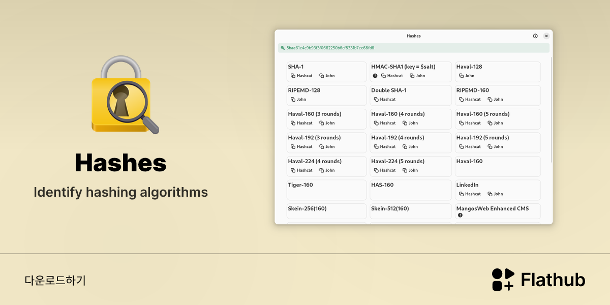Click the hash input field
The width and height of the screenshot is (610, 305).
[414, 48]
